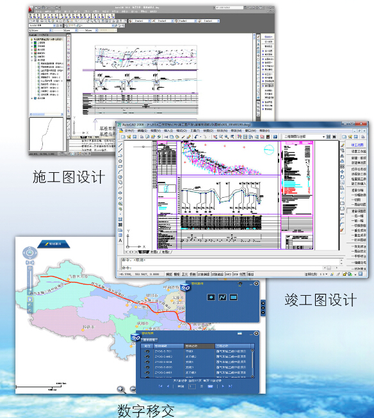This screenshot has height=418, width=374.
Task: Click the New drawing icon in front AutoCAD toolbar
Action: point(123,137)
